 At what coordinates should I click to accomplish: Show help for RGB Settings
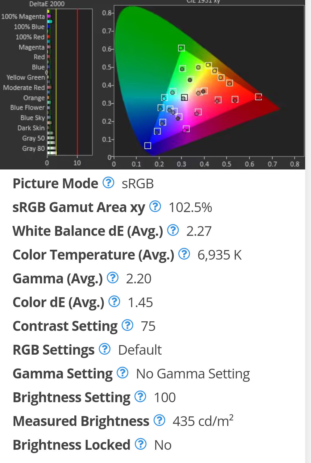coord(105,349)
